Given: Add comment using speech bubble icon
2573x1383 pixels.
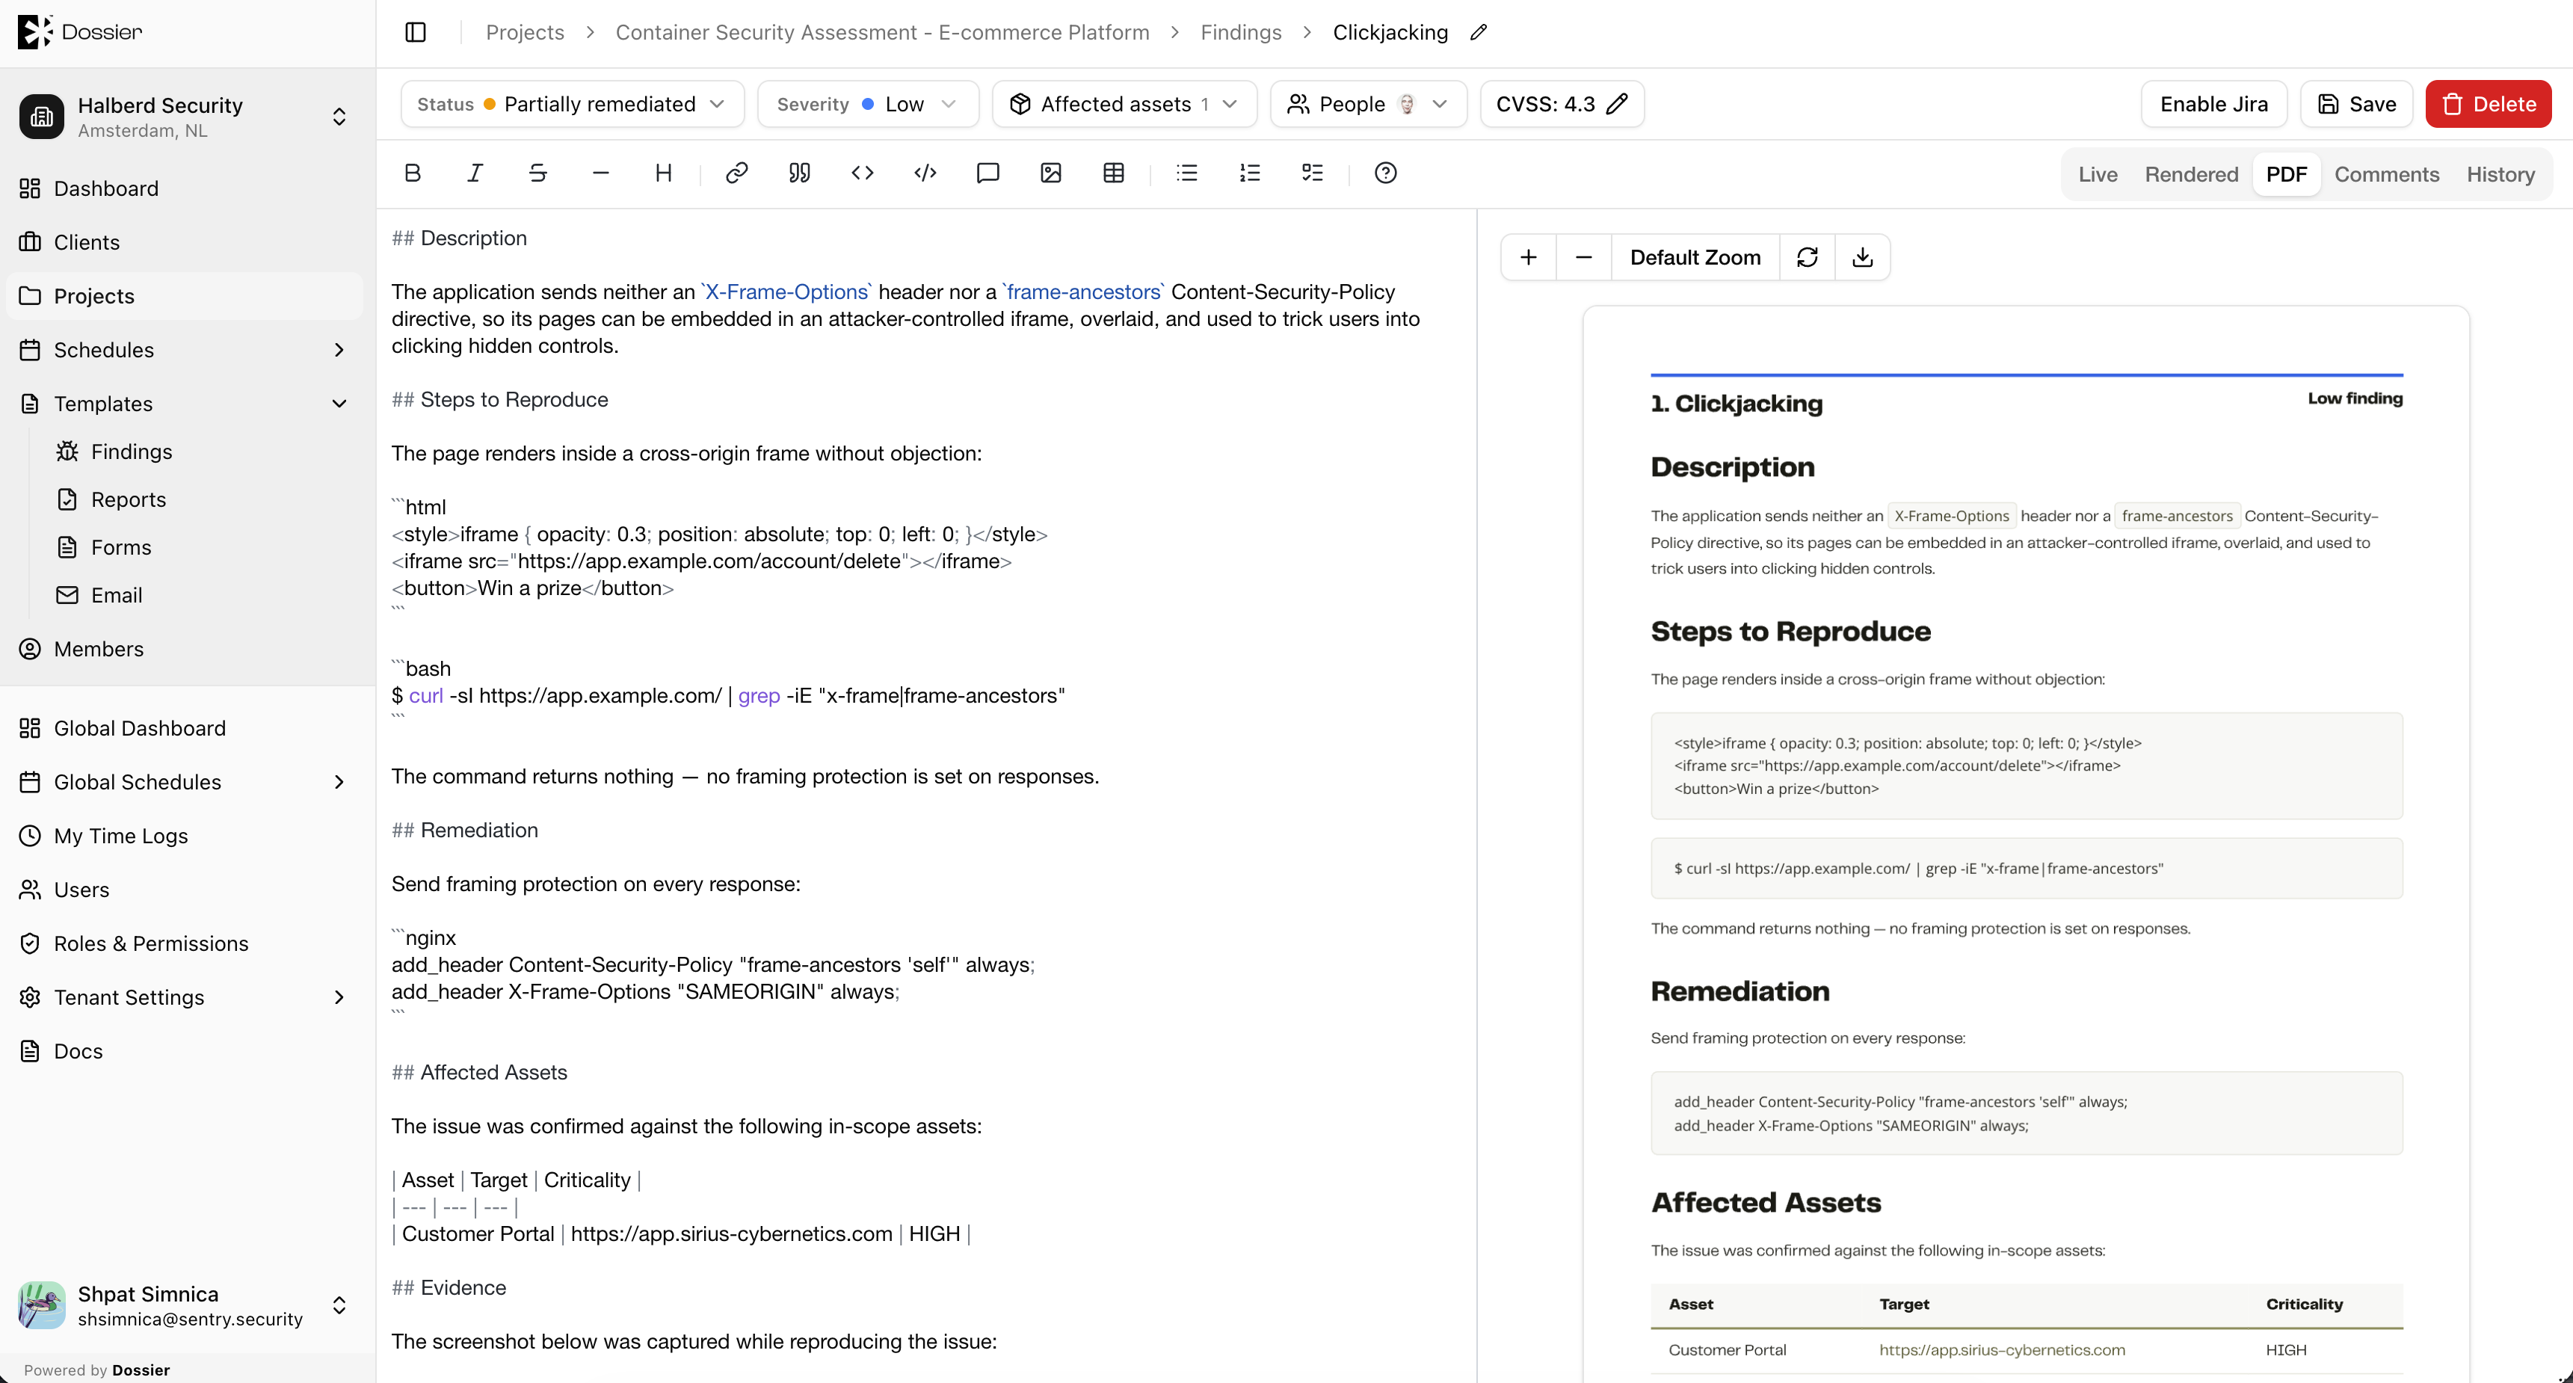Looking at the screenshot, I should 987,173.
